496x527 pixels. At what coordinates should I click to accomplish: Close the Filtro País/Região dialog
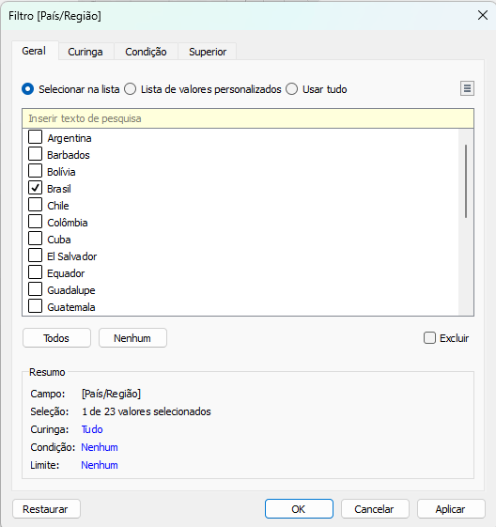pyautogui.click(x=483, y=15)
